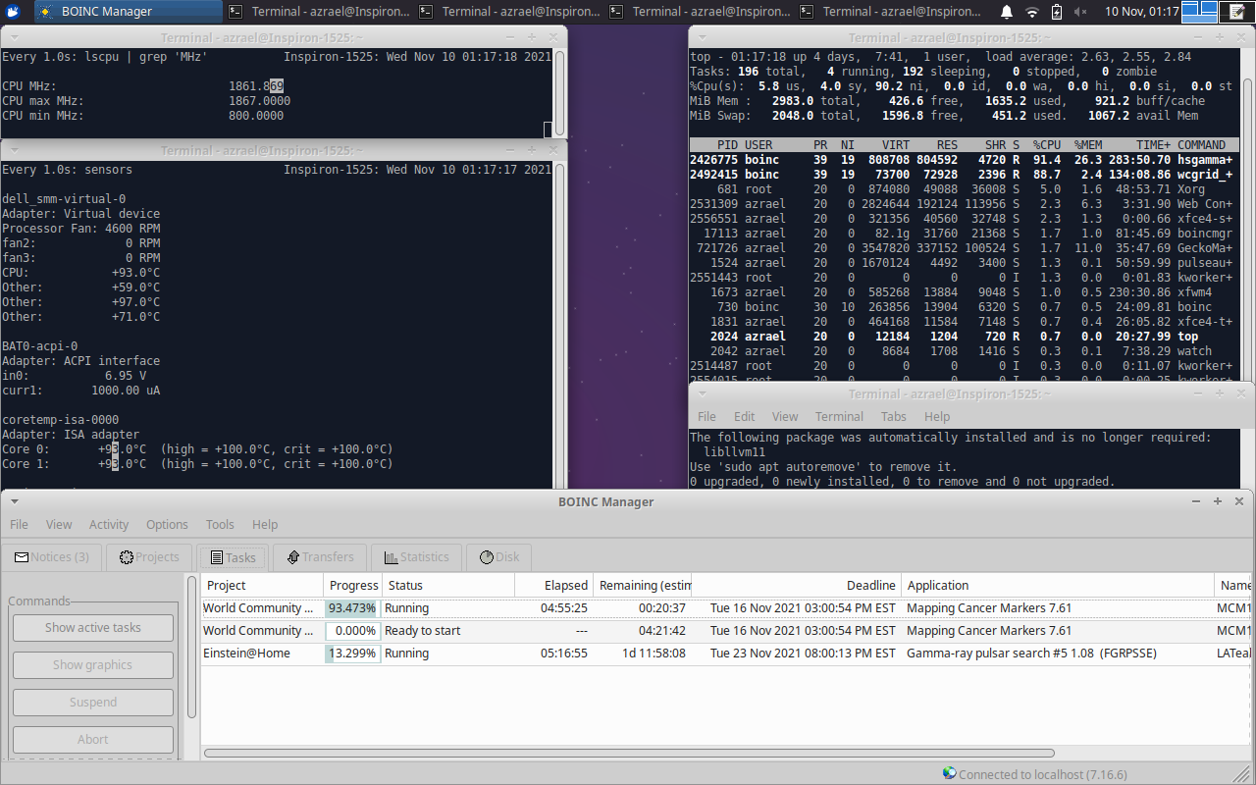This screenshot has width=1256, height=785.
Task: Open the Tabs menu in terminal window
Action: [x=894, y=416]
